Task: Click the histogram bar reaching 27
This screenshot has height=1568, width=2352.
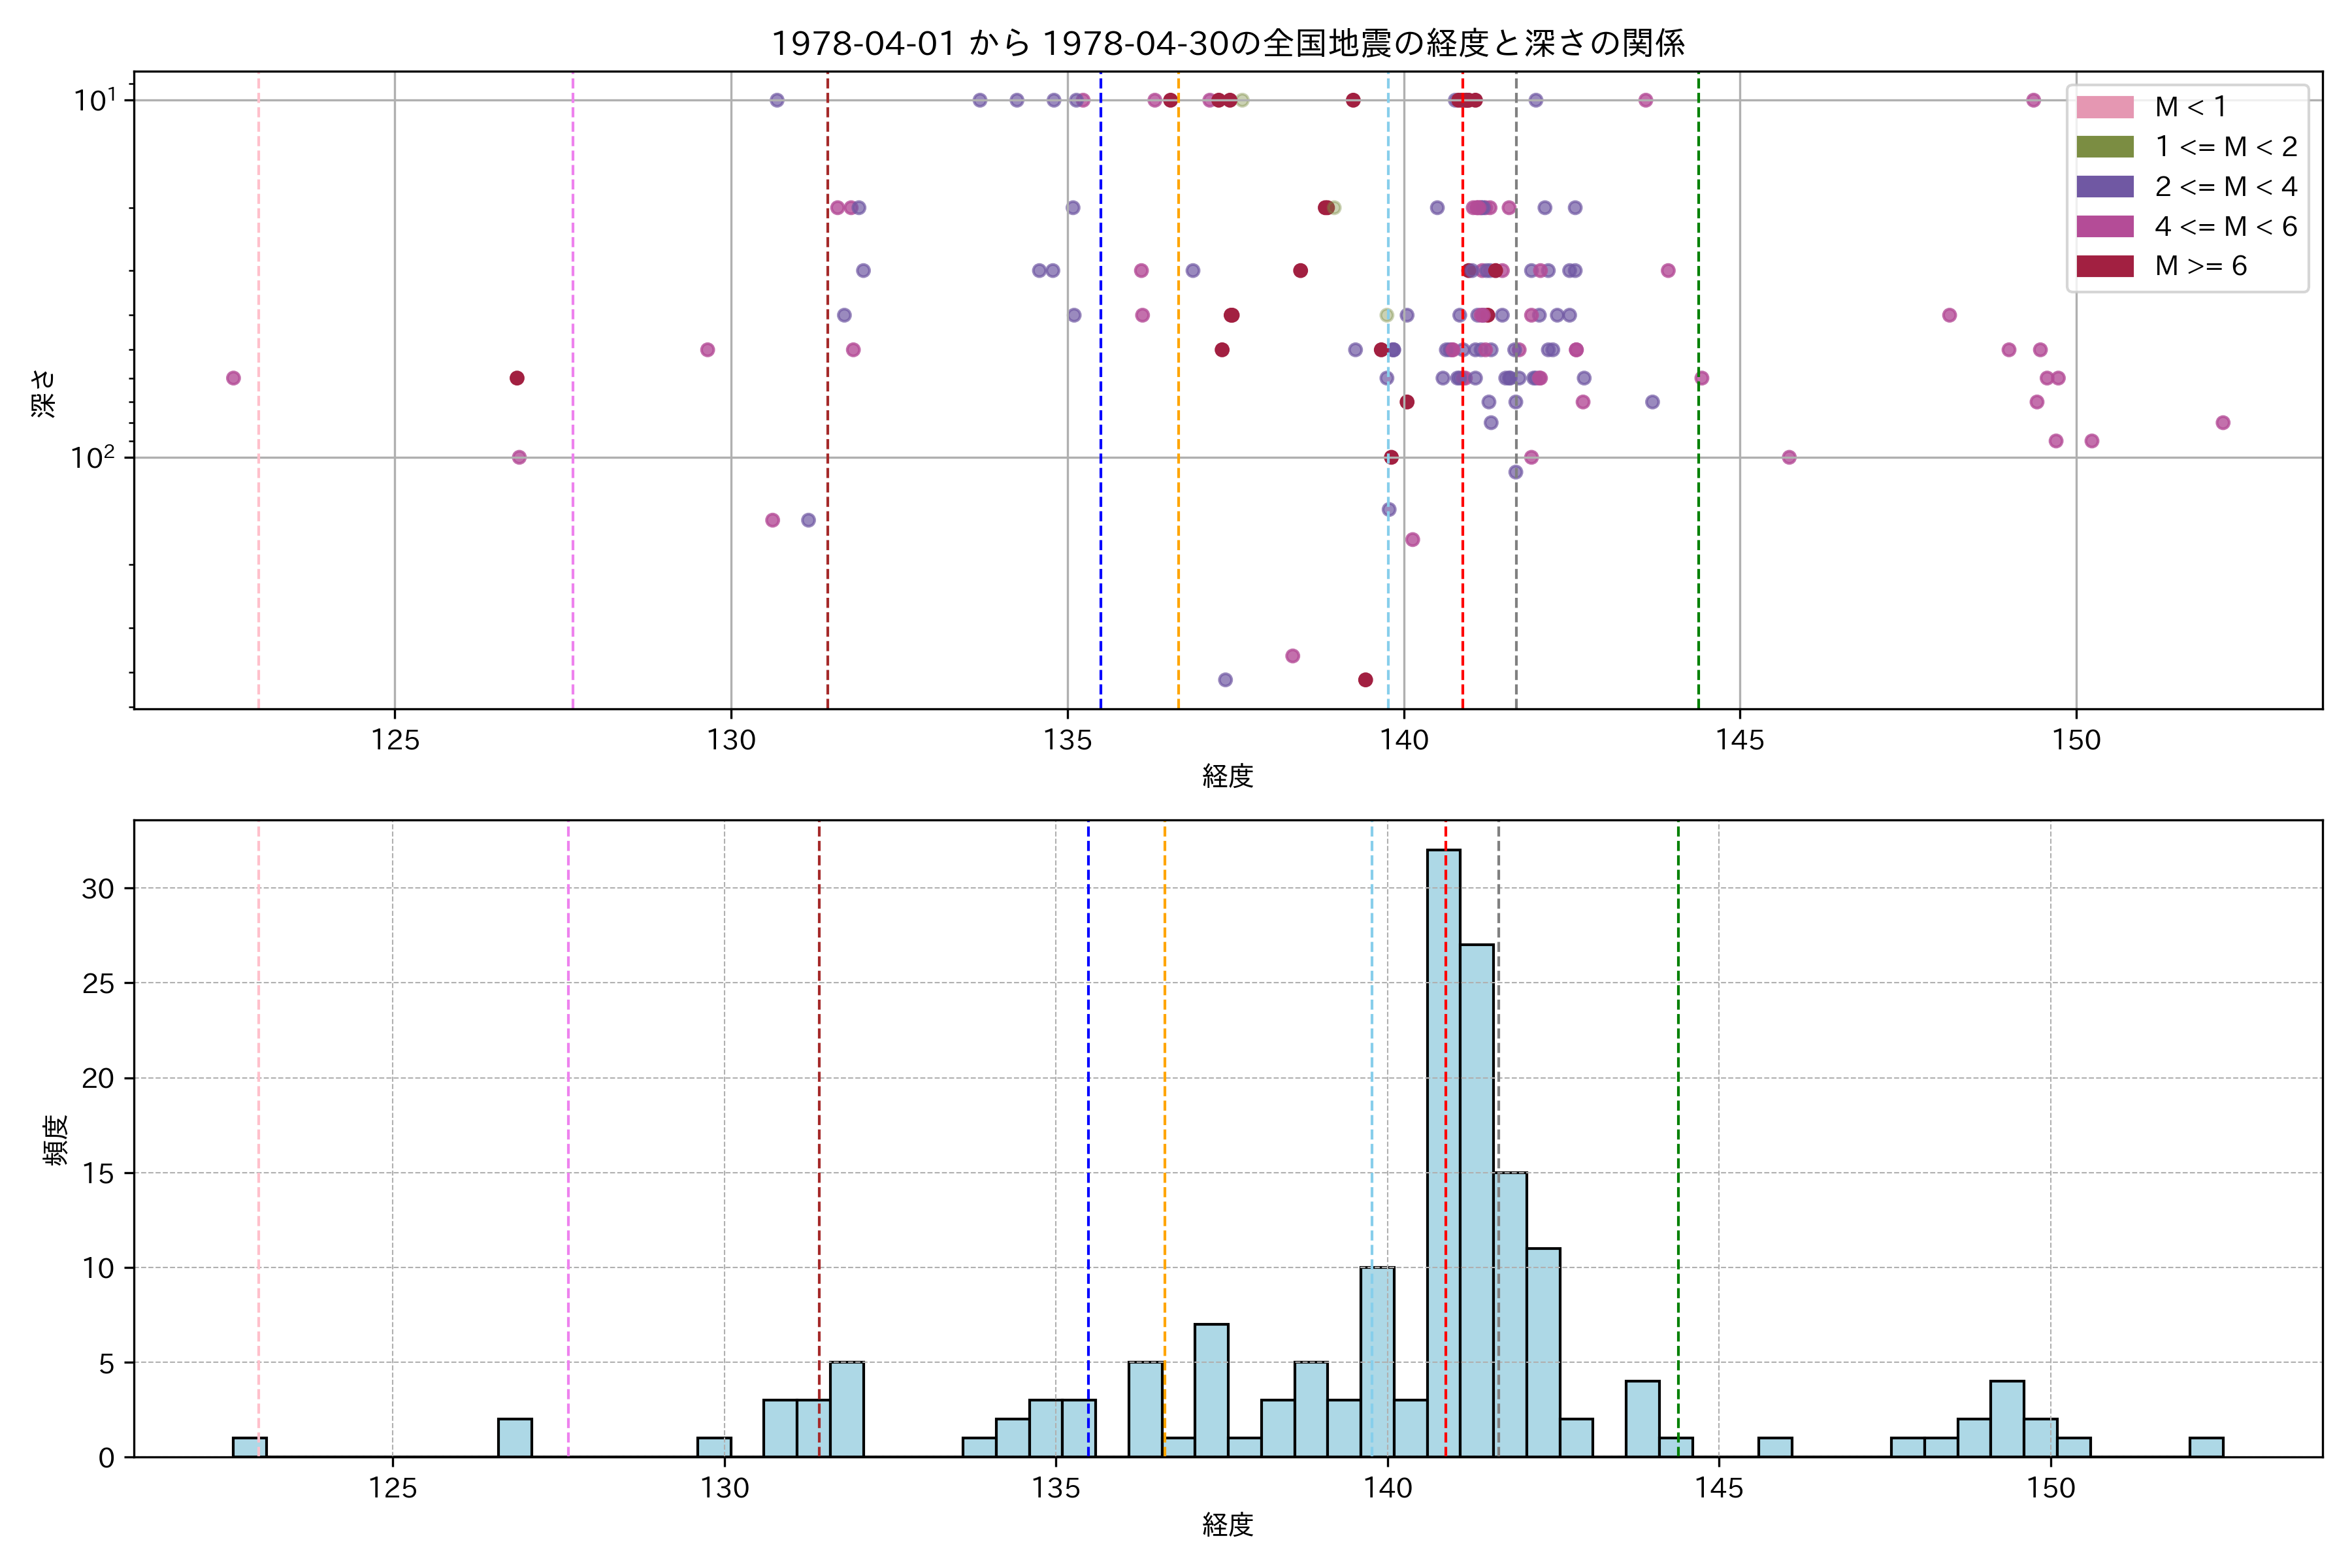Action: pyautogui.click(x=1477, y=1200)
